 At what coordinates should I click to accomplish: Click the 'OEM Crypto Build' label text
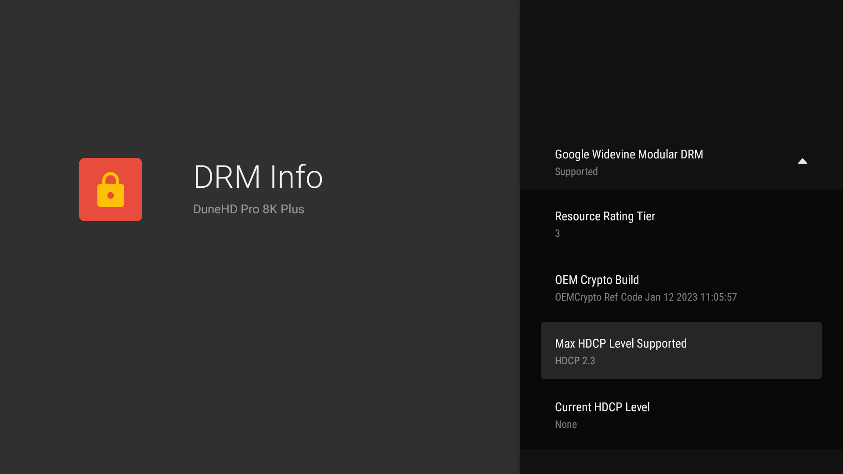597,280
